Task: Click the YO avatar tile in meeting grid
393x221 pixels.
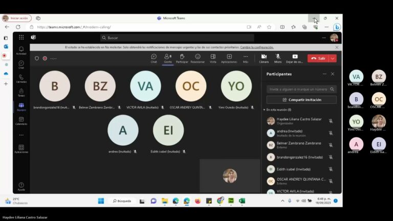Action: 236,86
